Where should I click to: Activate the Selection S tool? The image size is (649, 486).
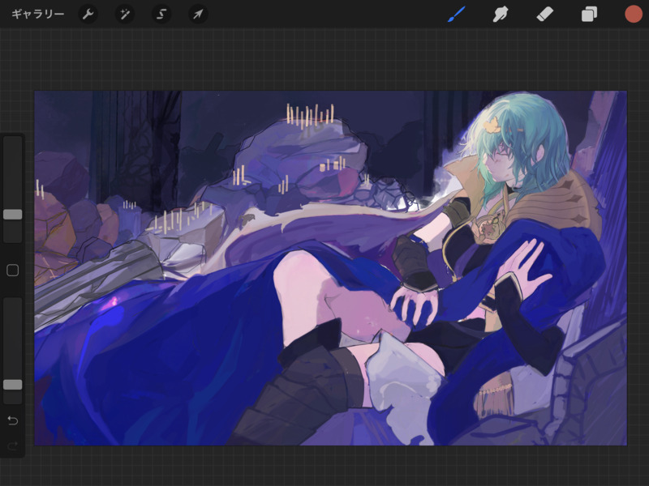click(161, 15)
